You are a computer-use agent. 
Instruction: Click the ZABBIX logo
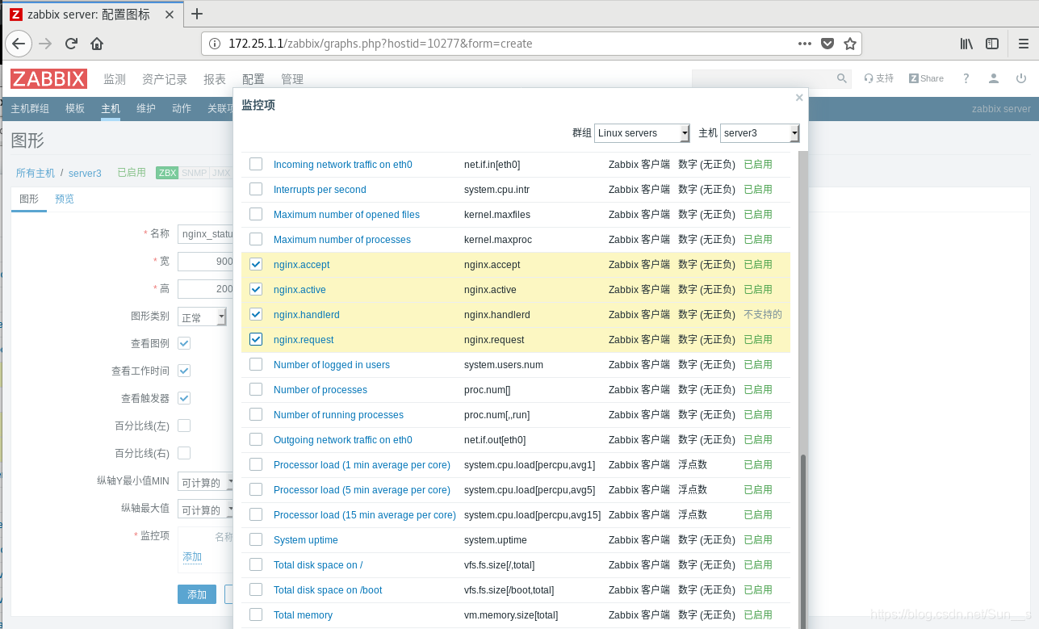(x=48, y=78)
